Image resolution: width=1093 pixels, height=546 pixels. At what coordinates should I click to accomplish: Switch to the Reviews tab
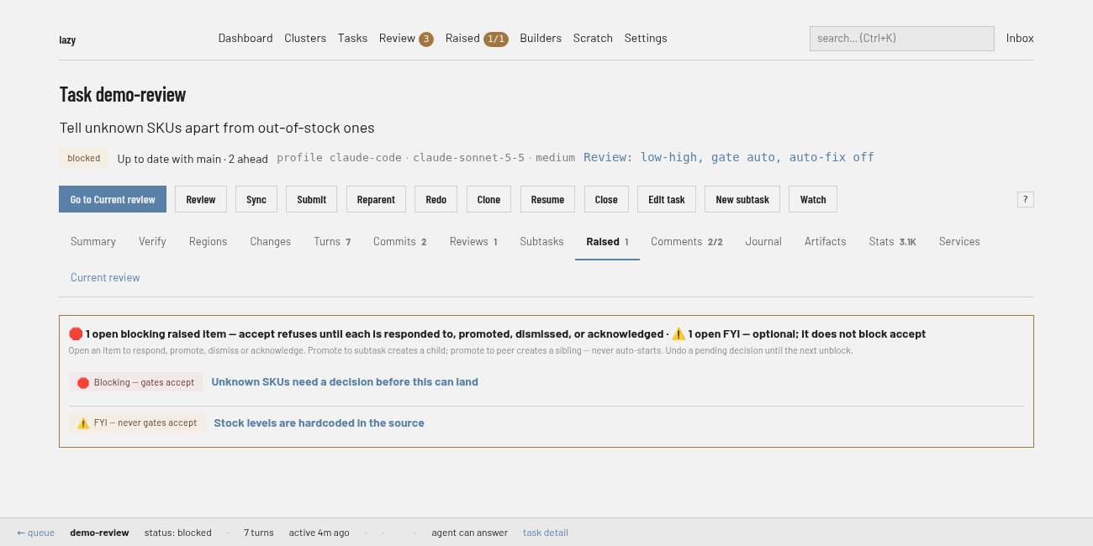473,241
